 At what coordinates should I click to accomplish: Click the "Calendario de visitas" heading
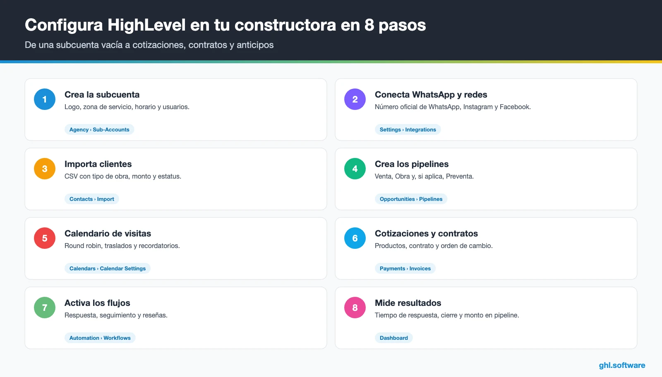coord(108,234)
